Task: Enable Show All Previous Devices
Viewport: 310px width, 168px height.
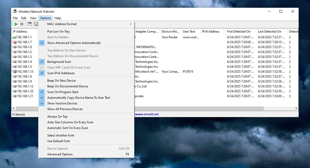Action: click(x=86, y=109)
